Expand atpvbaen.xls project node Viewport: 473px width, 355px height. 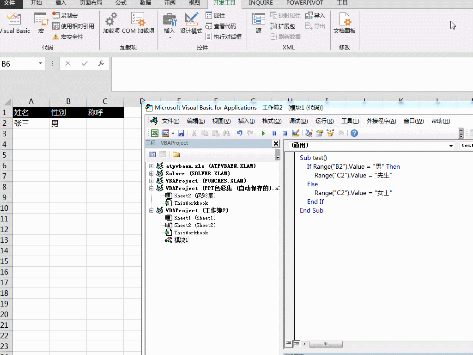(x=151, y=166)
